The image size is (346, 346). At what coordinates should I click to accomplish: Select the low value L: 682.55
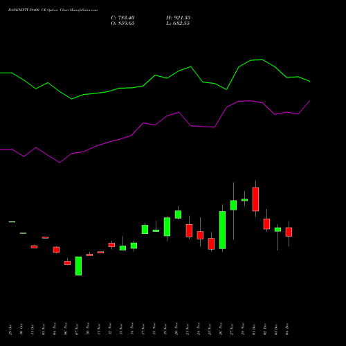178,24
